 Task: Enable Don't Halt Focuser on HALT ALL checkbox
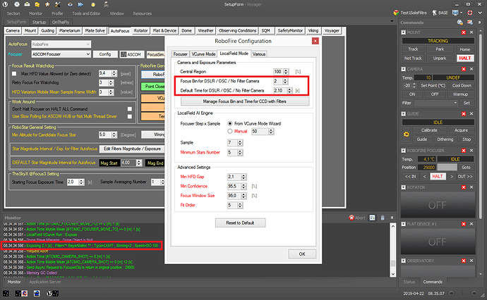tap(130, 108)
